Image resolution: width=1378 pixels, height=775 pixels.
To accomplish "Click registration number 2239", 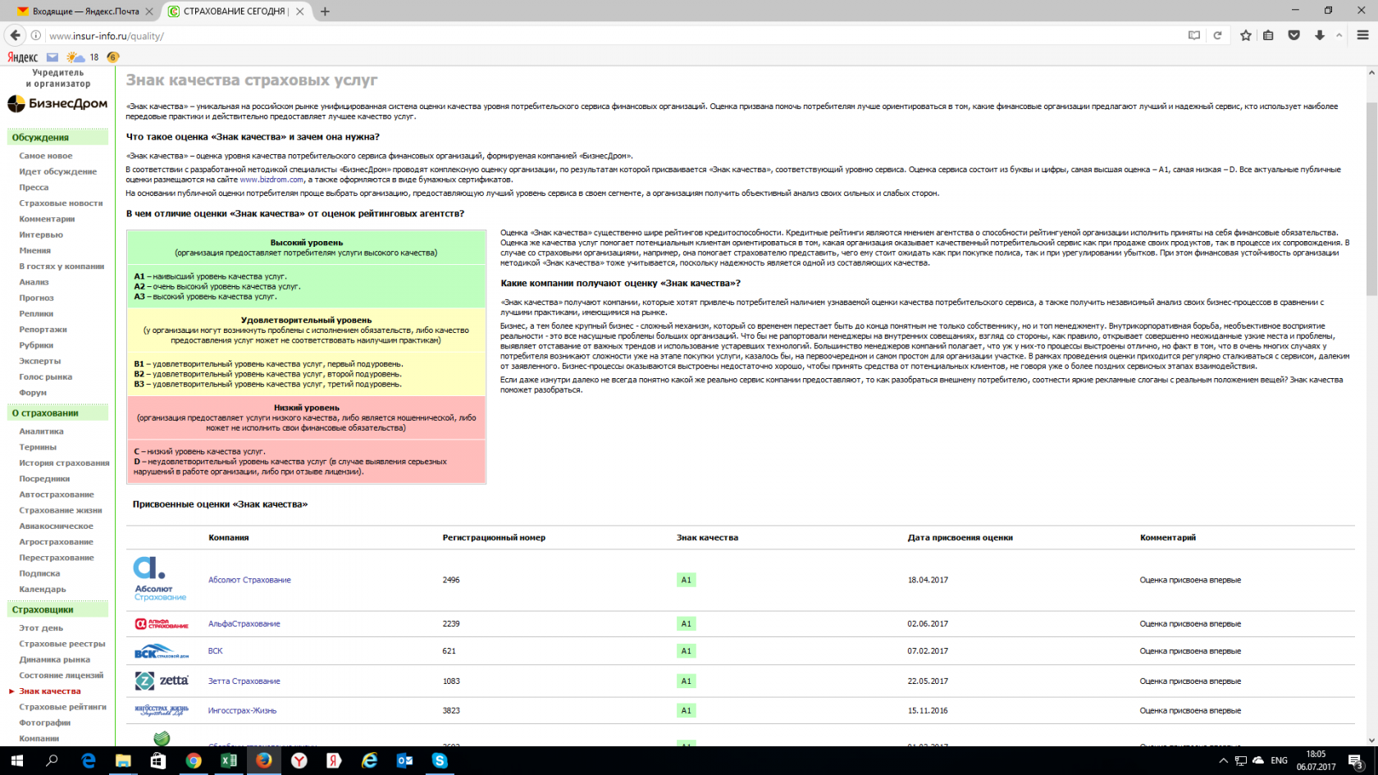I will click(x=451, y=624).
